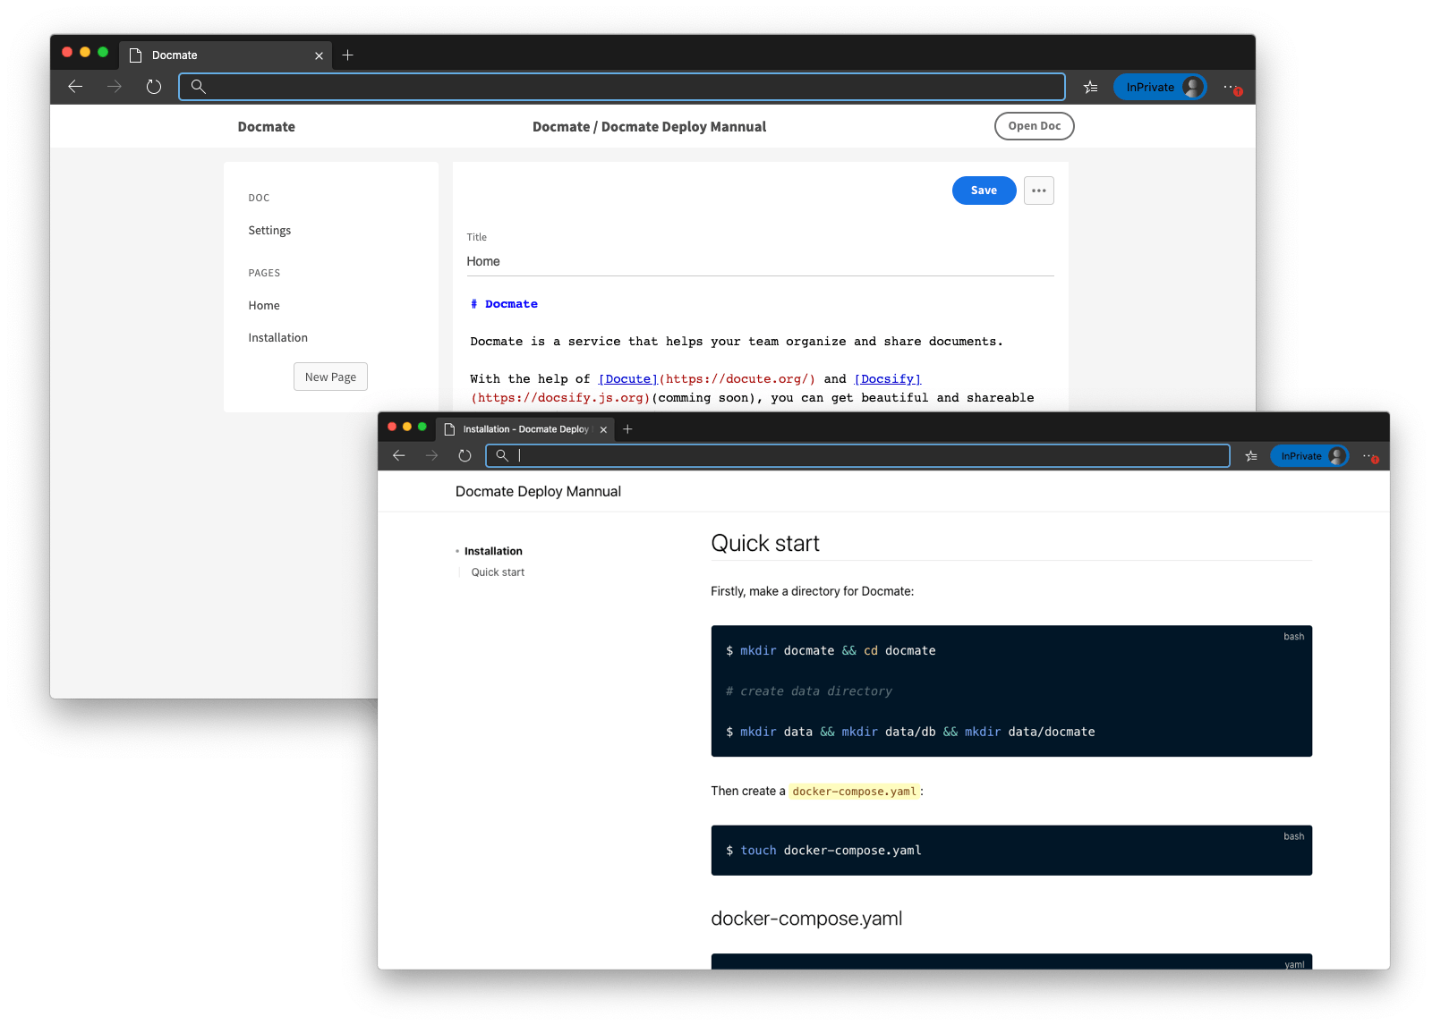Open new tab in Installation window
Image resolution: width=1432 pixels, height=1025 pixels.
coord(627,429)
